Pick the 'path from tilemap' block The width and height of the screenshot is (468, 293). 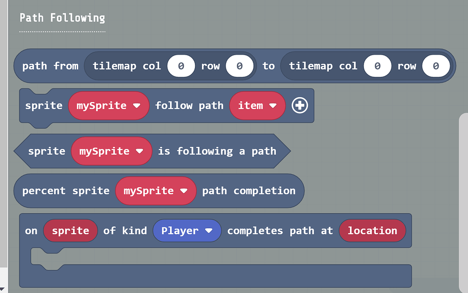click(50, 66)
